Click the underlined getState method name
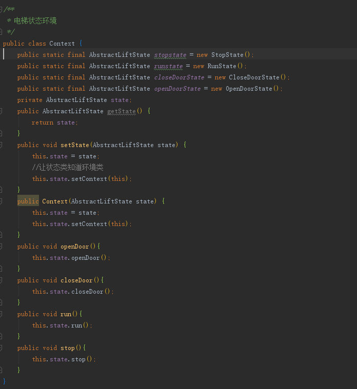Screen dimensions: 357x389 (122, 111)
